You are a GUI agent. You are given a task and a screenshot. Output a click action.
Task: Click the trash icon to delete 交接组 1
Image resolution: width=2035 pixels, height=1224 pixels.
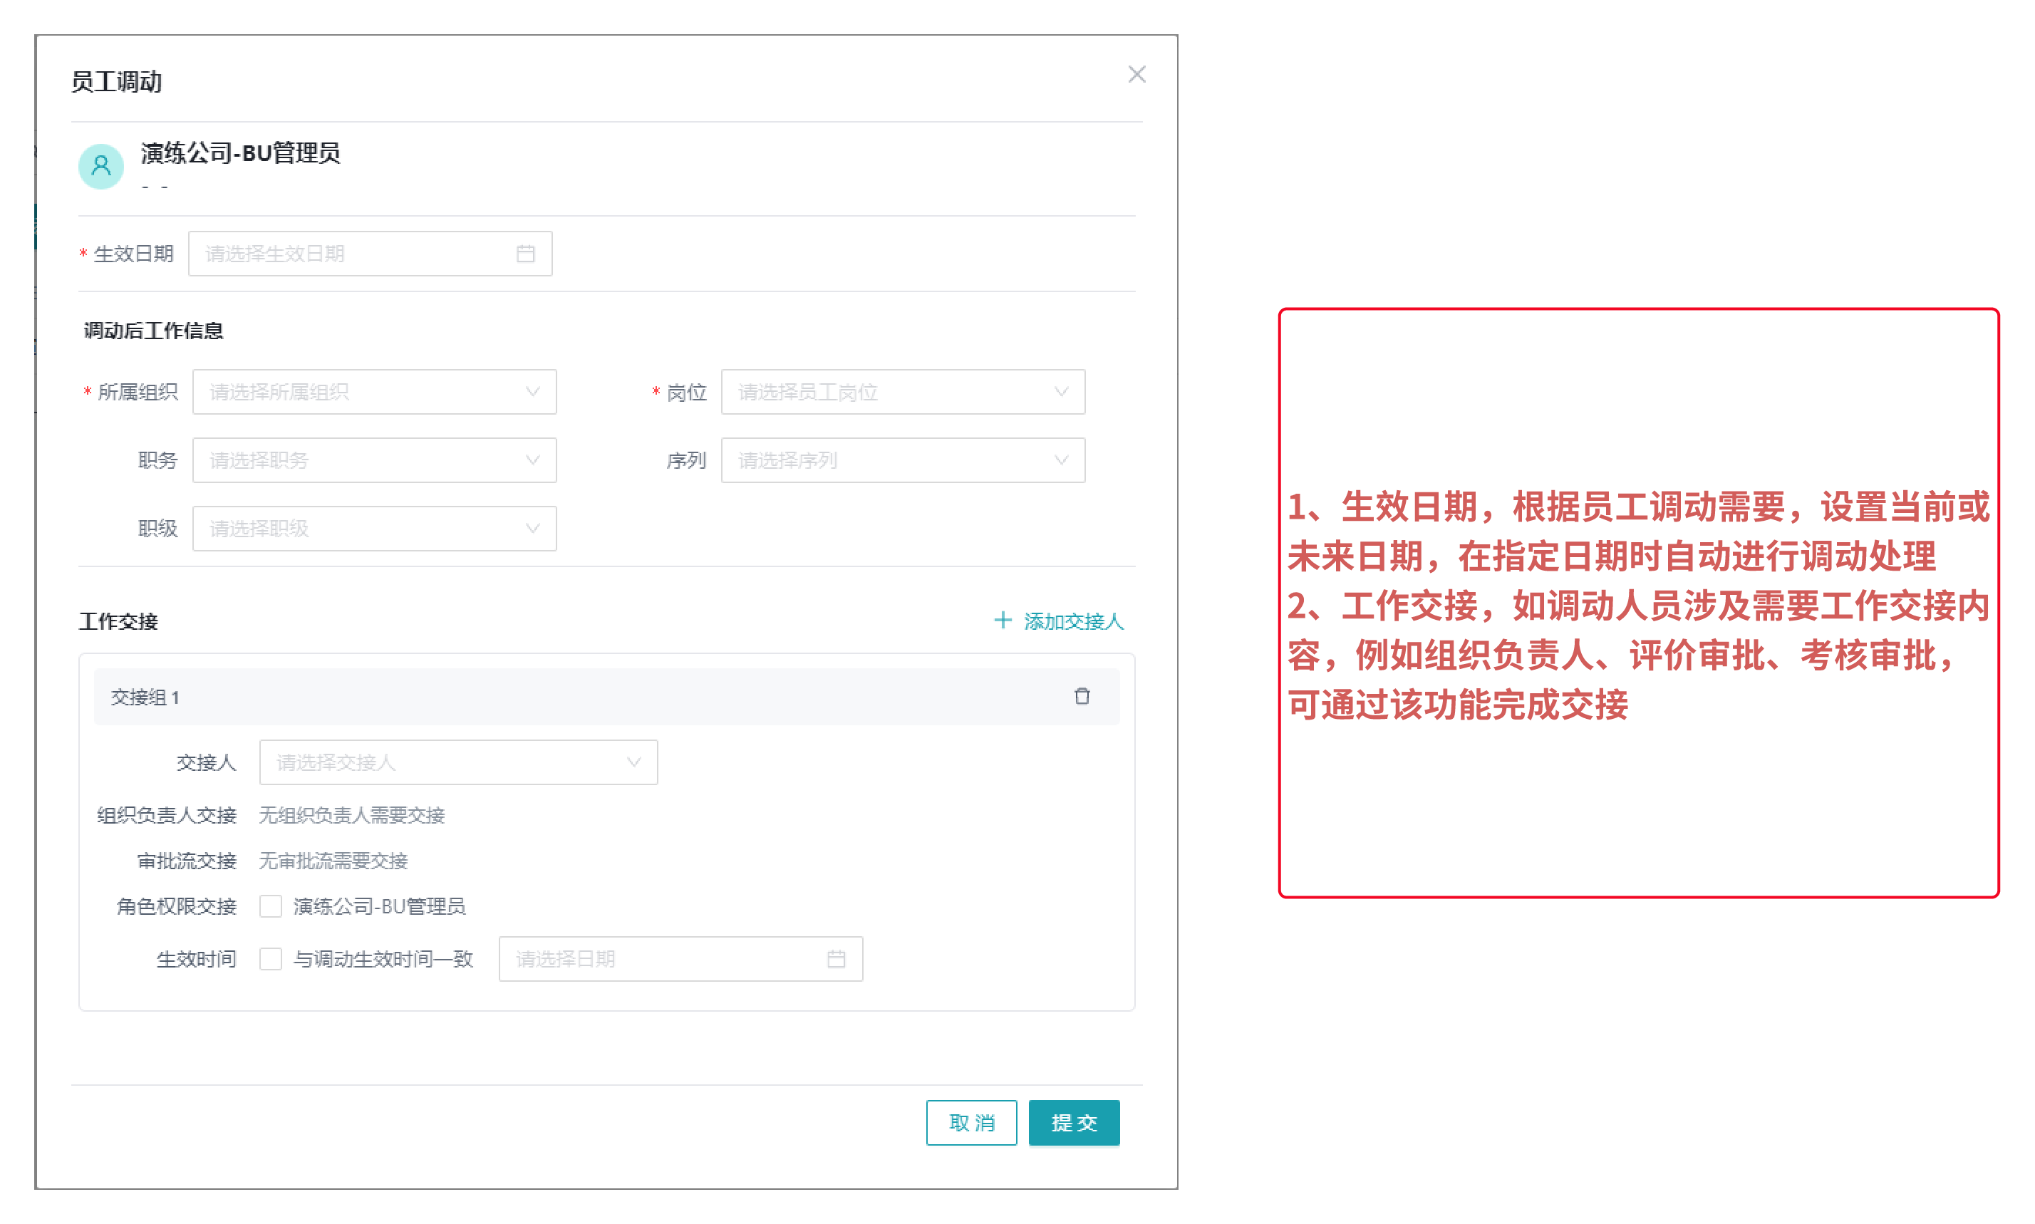click(1082, 696)
